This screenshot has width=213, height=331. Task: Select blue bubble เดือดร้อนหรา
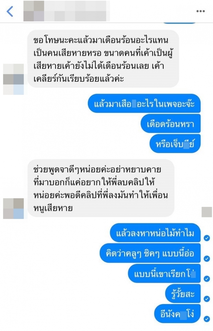170,124
